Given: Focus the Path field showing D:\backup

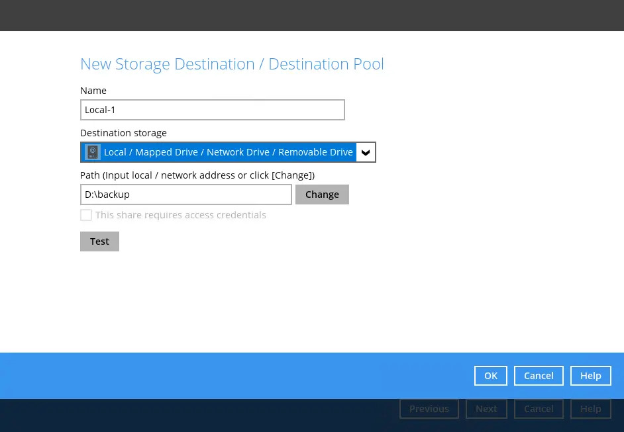Looking at the screenshot, I should [185, 194].
